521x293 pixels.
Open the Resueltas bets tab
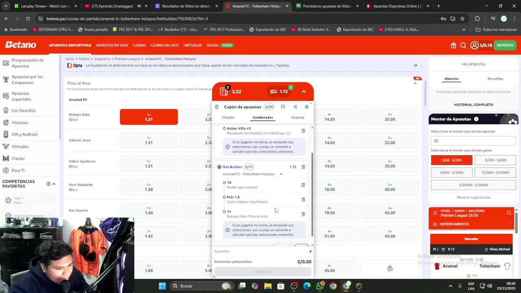click(495, 79)
